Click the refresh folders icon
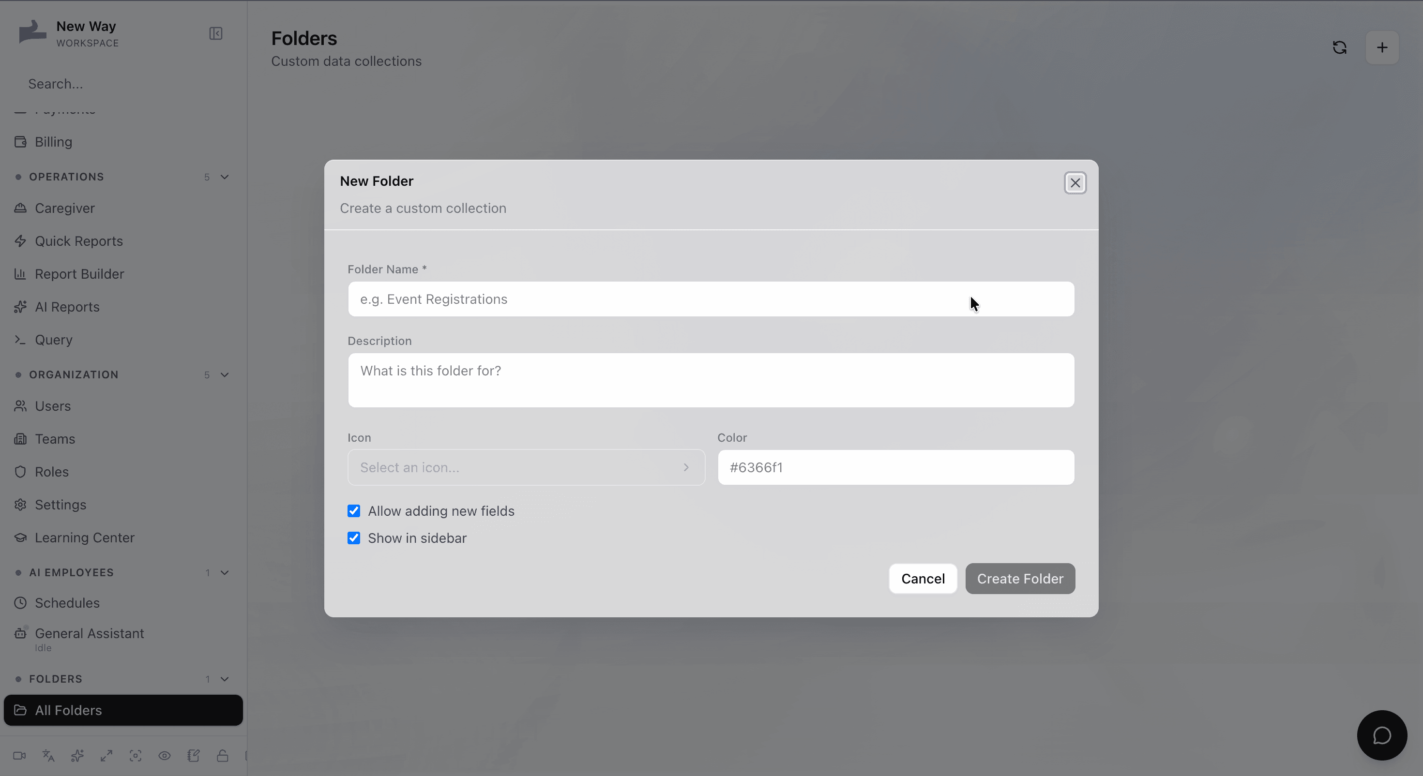This screenshot has width=1423, height=776. tap(1340, 47)
